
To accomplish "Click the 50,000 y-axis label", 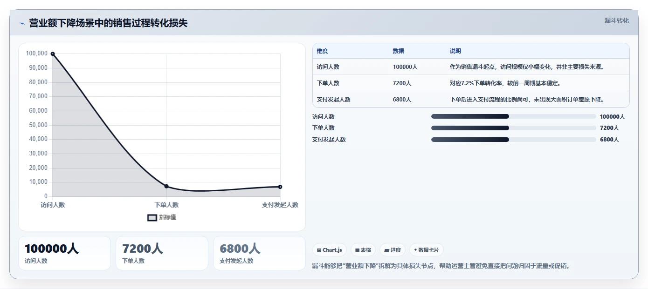I will (x=38, y=125).
